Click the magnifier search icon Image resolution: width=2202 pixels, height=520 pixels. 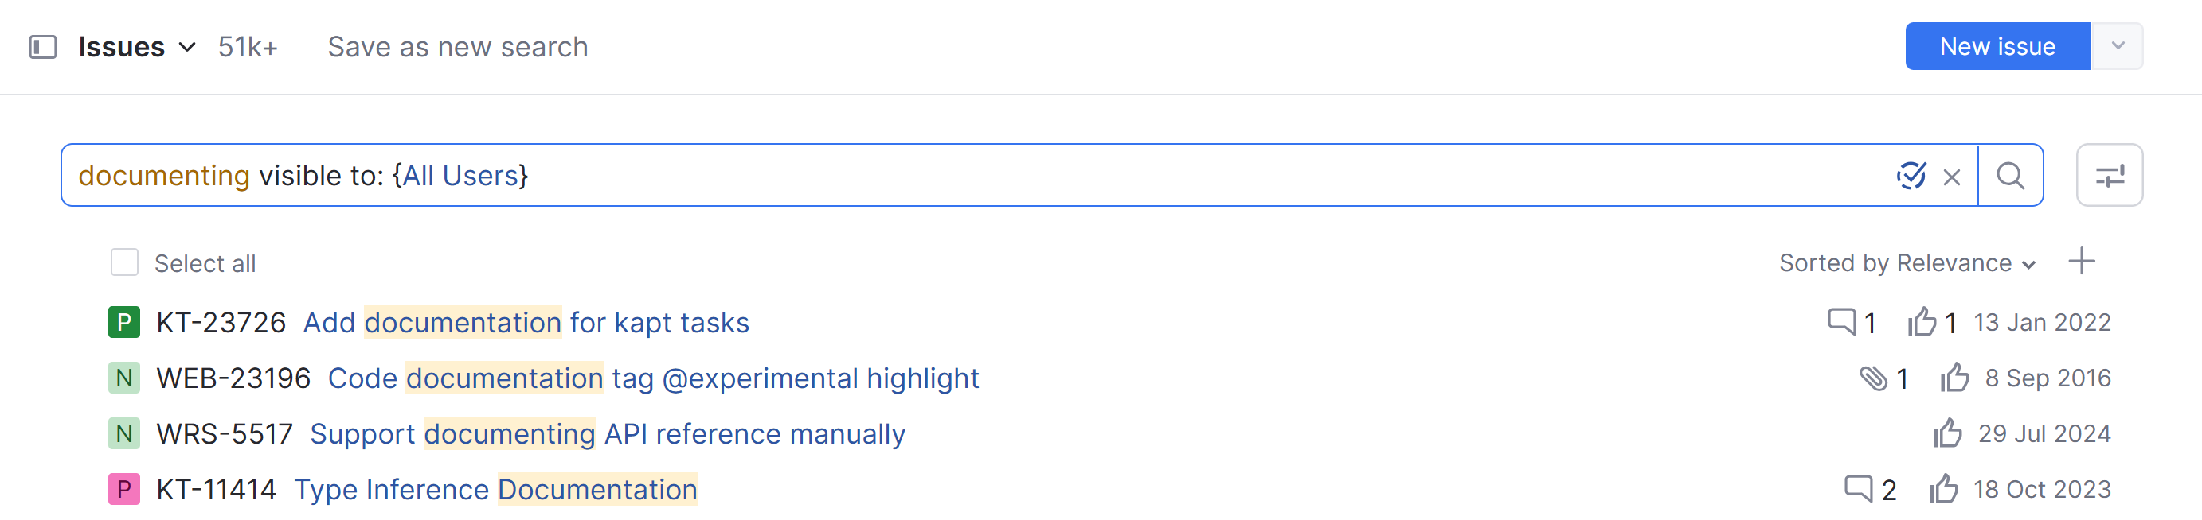tap(2009, 176)
